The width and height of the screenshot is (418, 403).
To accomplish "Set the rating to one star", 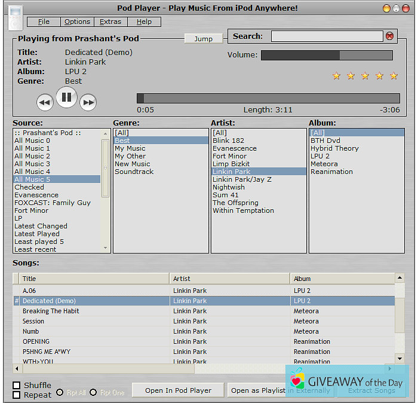I will tap(336, 76).
